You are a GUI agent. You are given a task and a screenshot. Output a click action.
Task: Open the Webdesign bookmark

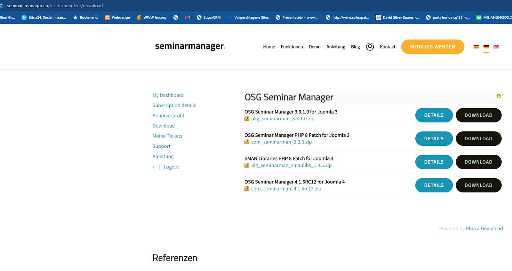point(117,18)
